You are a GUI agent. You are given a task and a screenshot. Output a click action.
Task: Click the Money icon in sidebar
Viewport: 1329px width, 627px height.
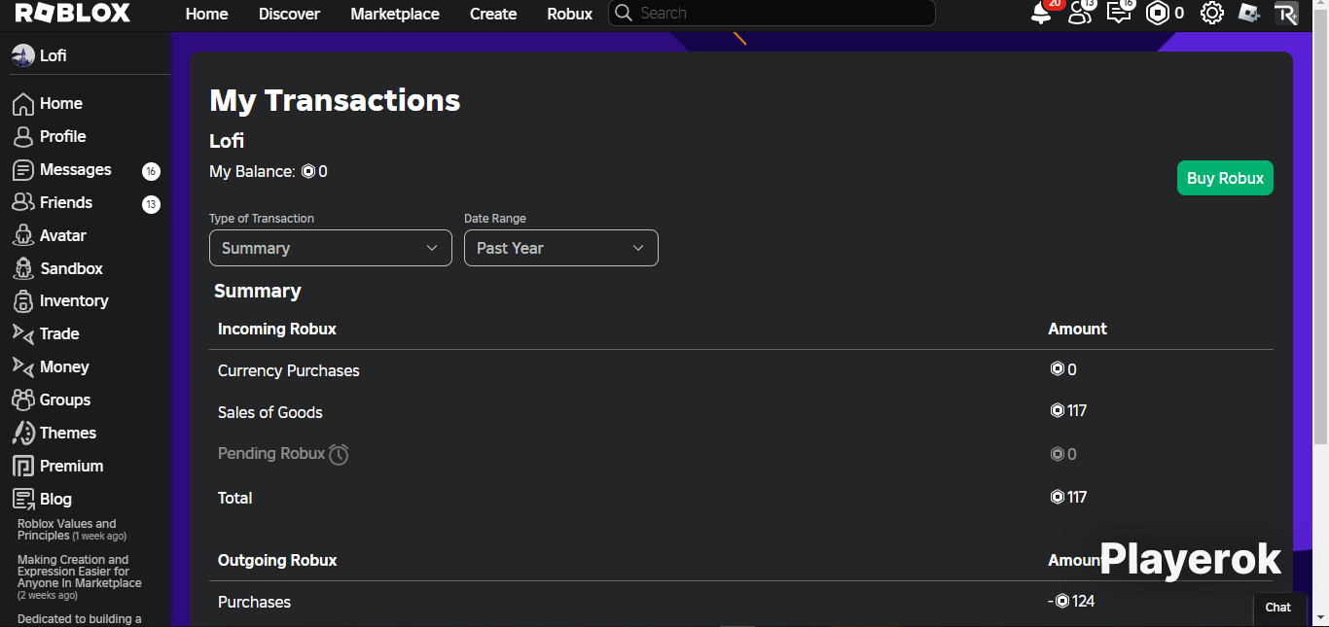pyautogui.click(x=22, y=366)
